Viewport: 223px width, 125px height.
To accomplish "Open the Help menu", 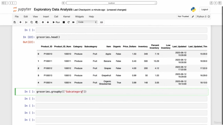I will click(91, 17).
